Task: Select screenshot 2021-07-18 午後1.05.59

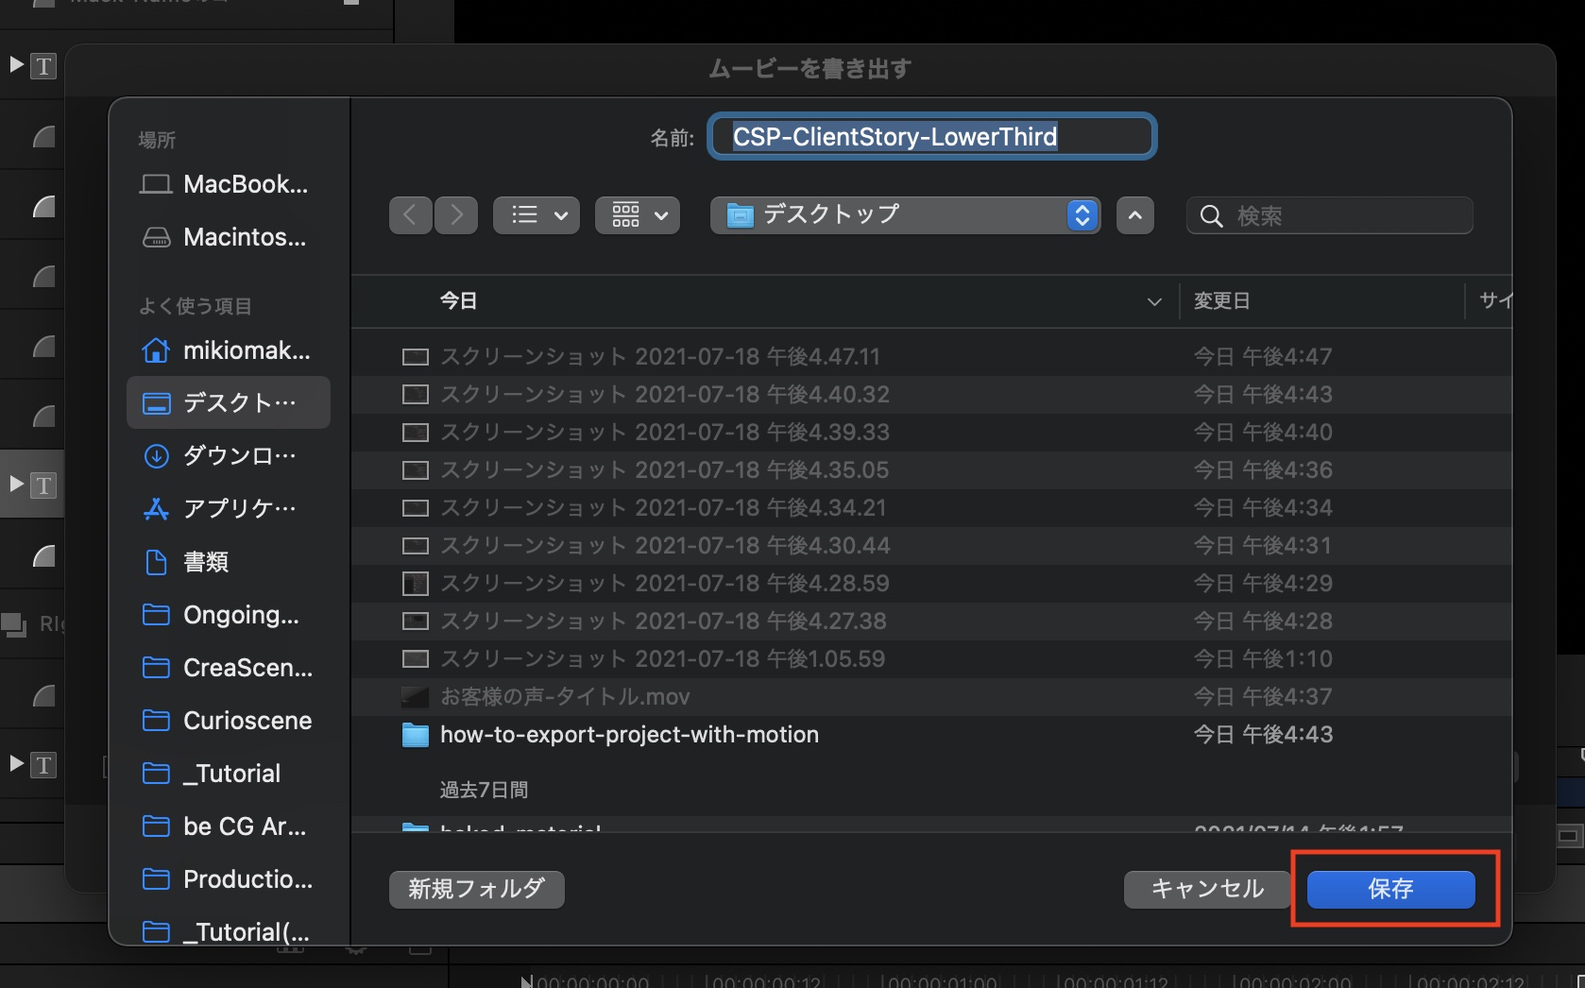Action: [x=931, y=658]
